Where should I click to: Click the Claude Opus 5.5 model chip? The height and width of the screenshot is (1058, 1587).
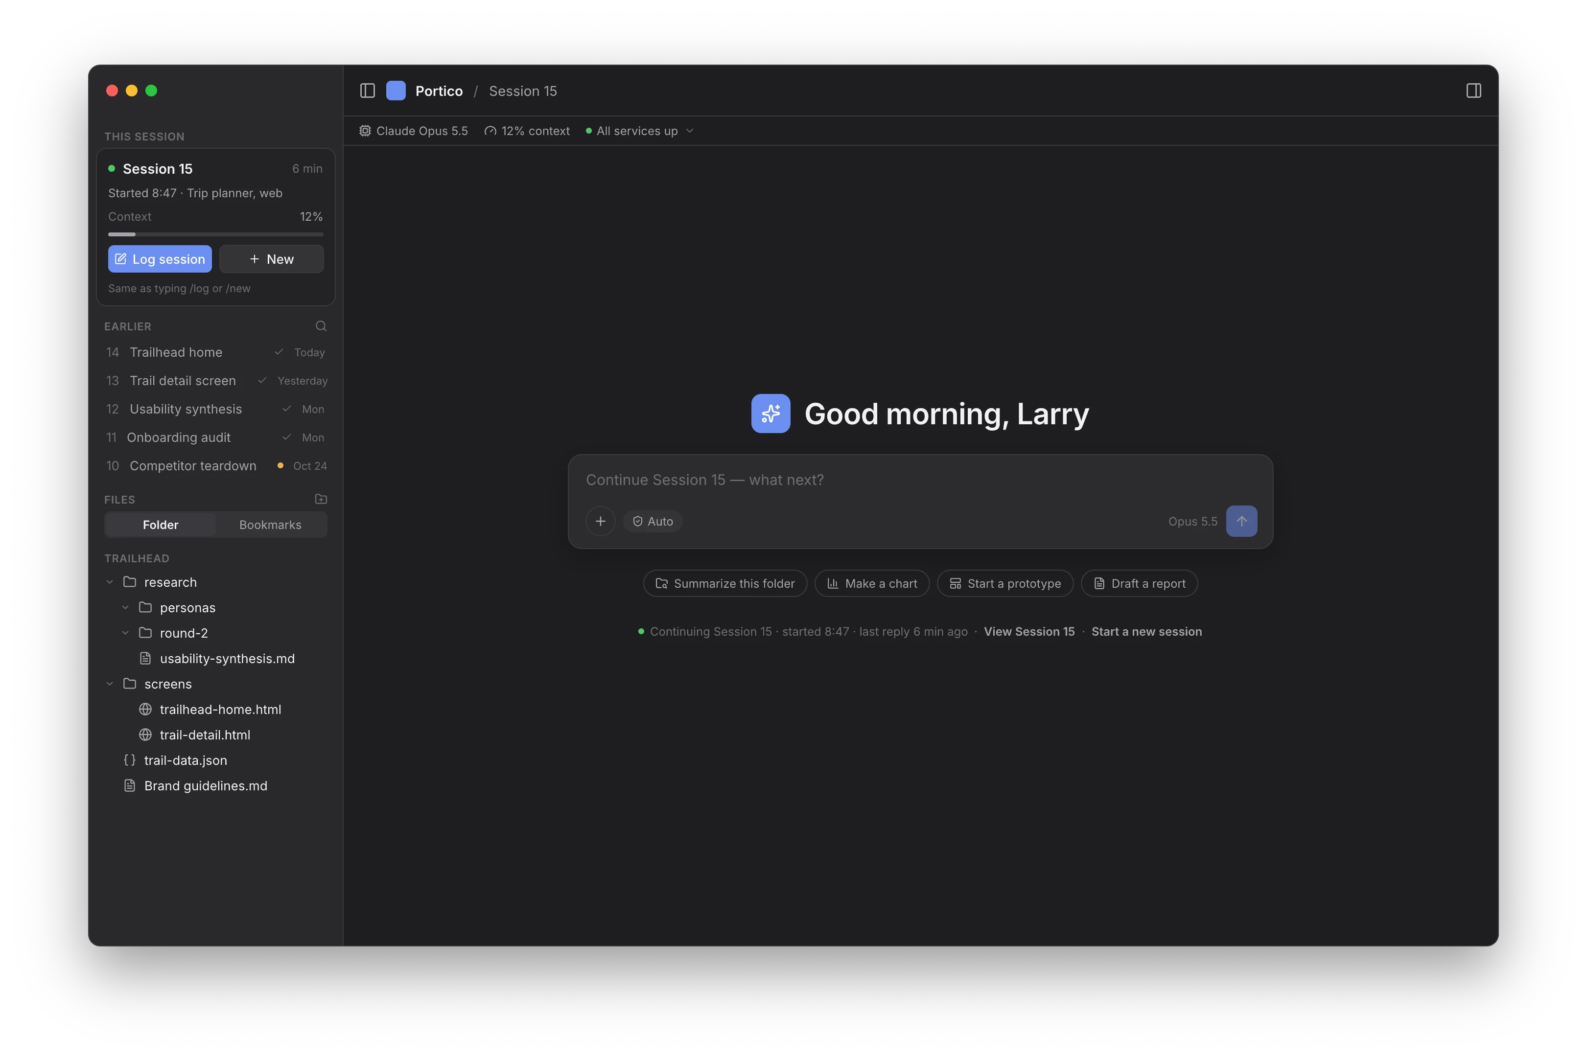click(x=414, y=131)
